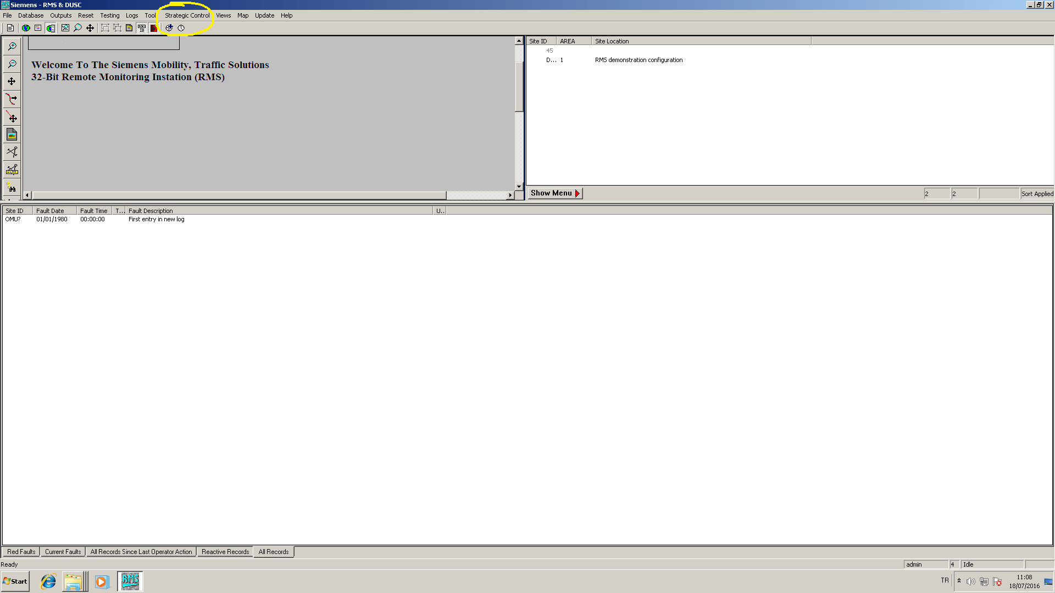Toggle the globe with plus toolbar icon

169,28
